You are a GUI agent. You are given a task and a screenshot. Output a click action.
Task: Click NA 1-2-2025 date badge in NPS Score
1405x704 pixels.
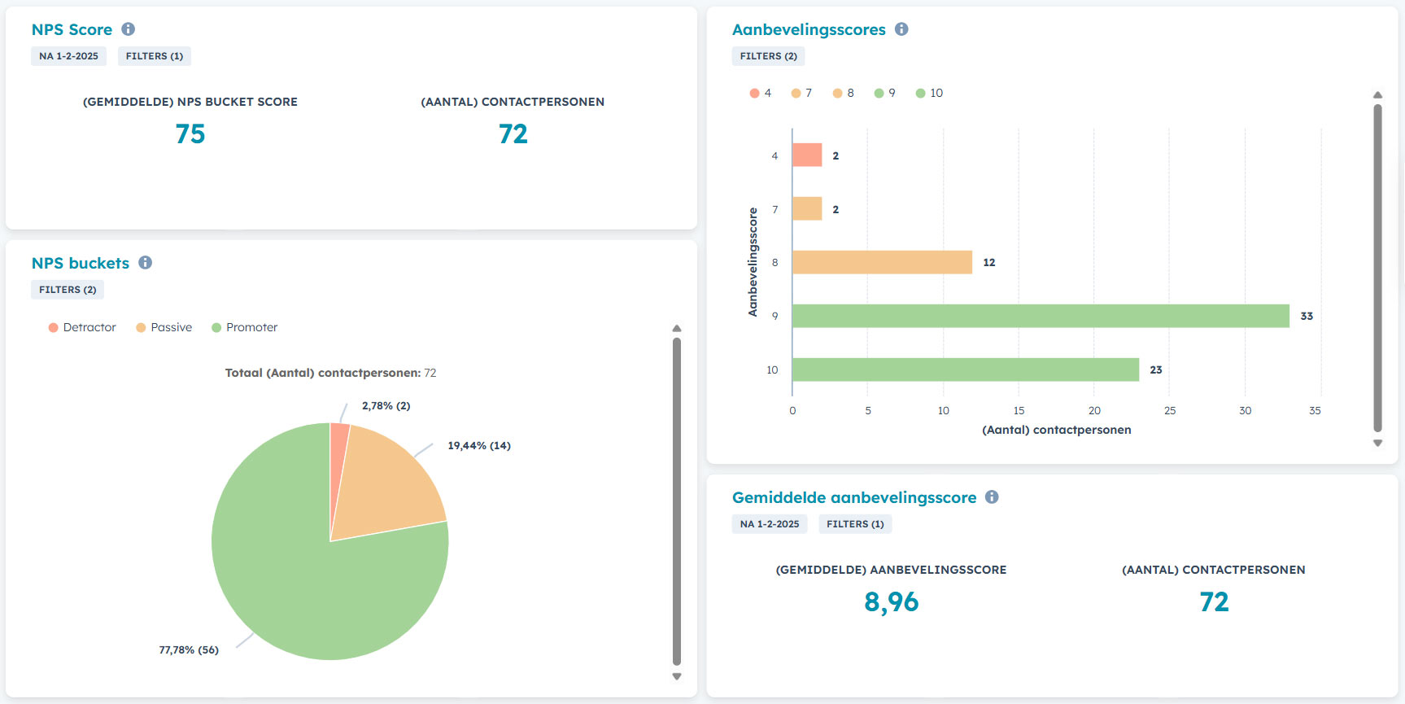pyautogui.click(x=68, y=56)
